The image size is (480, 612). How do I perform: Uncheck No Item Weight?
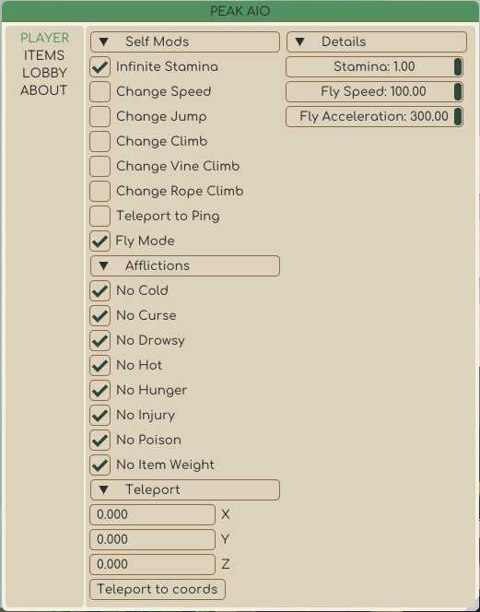(100, 465)
